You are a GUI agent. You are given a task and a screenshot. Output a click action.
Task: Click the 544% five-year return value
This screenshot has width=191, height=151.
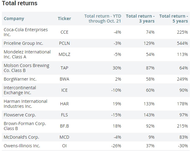point(182,43)
